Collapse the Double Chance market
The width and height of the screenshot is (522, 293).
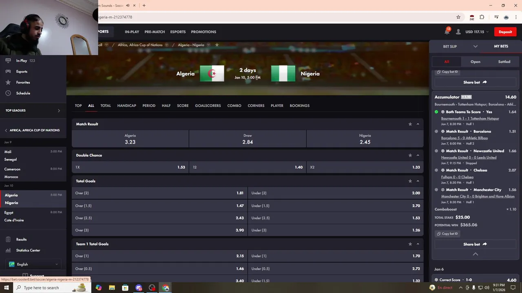pyautogui.click(x=418, y=155)
